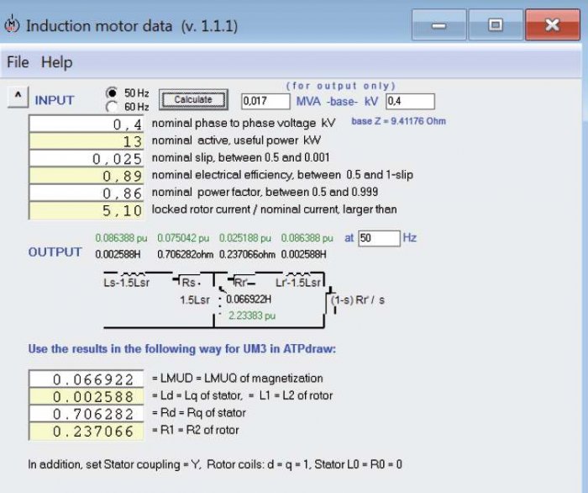
Task: Click the electrical efficiency field showing 0,89
Action: [87, 175]
